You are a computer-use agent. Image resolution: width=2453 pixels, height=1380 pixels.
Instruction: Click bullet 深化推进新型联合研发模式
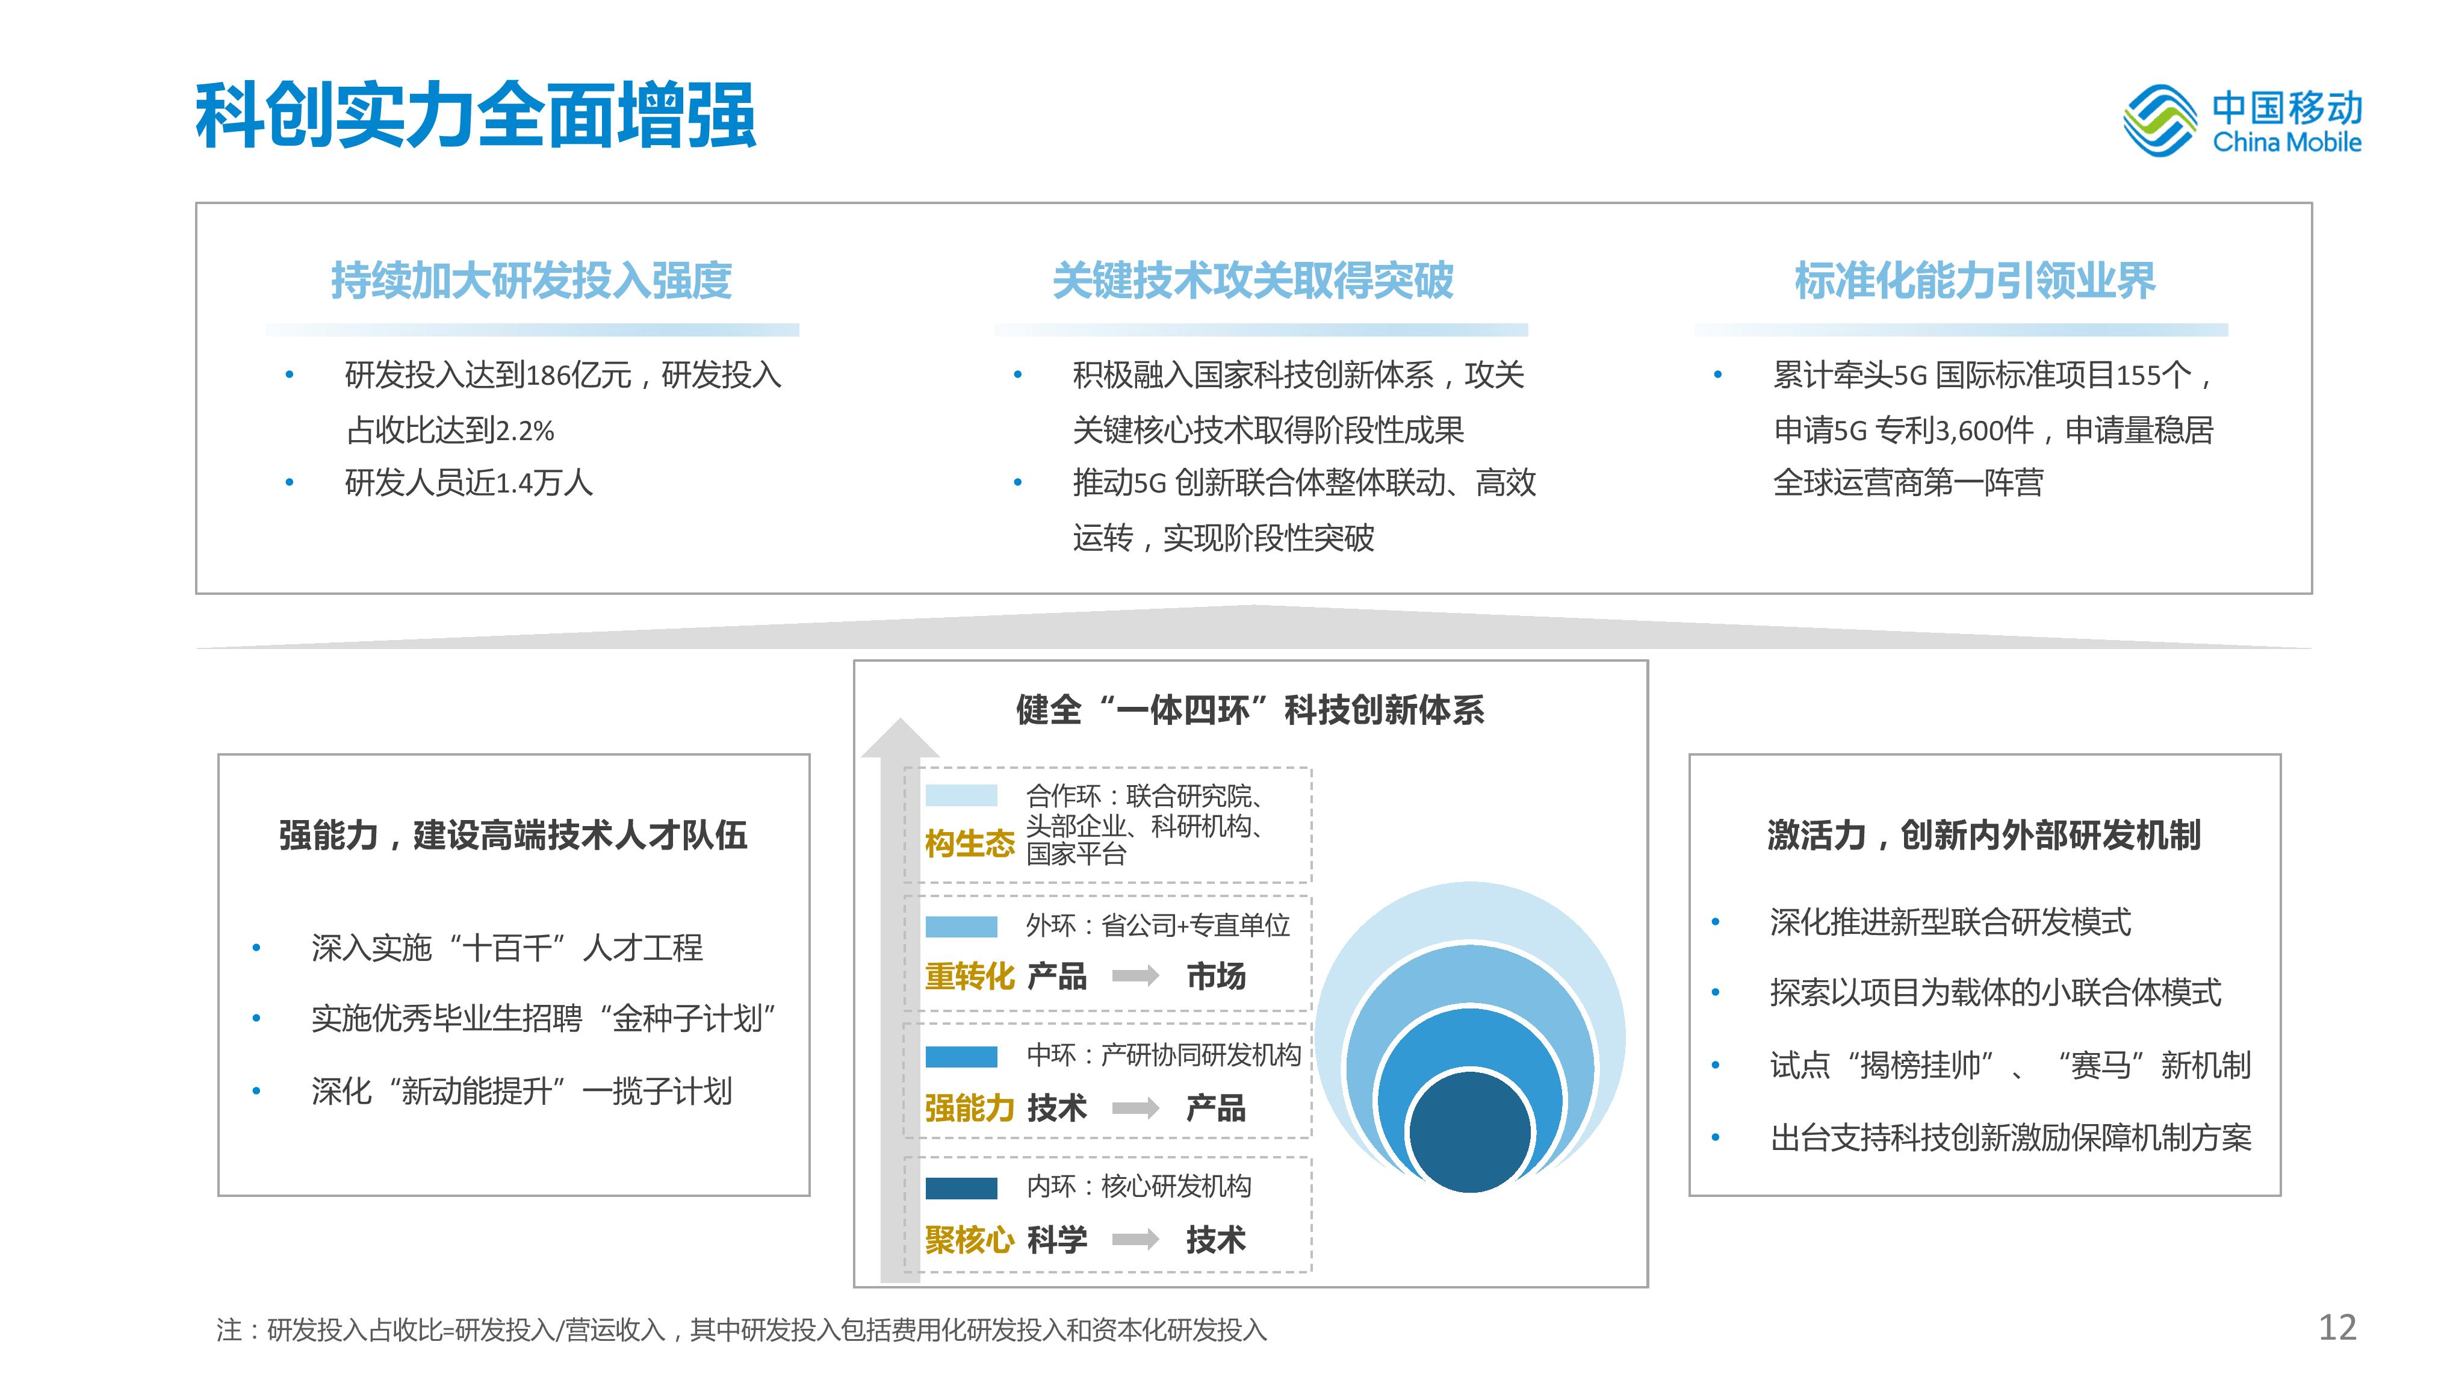1950,922
